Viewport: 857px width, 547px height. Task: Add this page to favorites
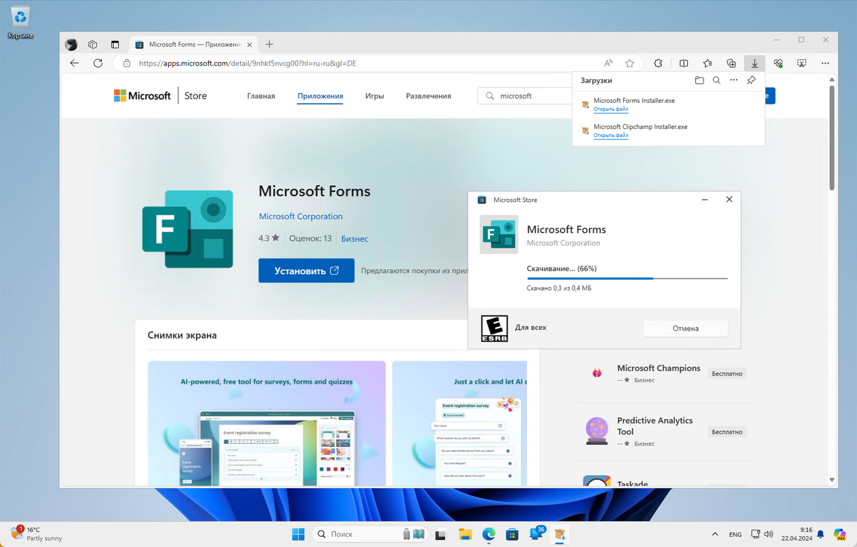pyautogui.click(x=630, y=63)
